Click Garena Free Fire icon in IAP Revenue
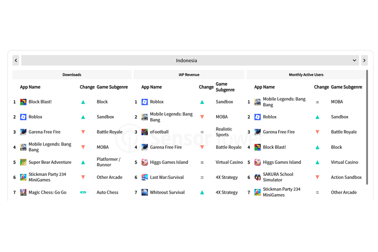This screenshot has height=252, width=378. click(145, 147)
